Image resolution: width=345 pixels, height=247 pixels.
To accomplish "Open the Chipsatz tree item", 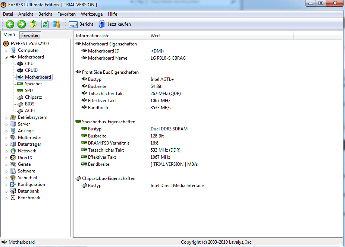I will 33,97.
